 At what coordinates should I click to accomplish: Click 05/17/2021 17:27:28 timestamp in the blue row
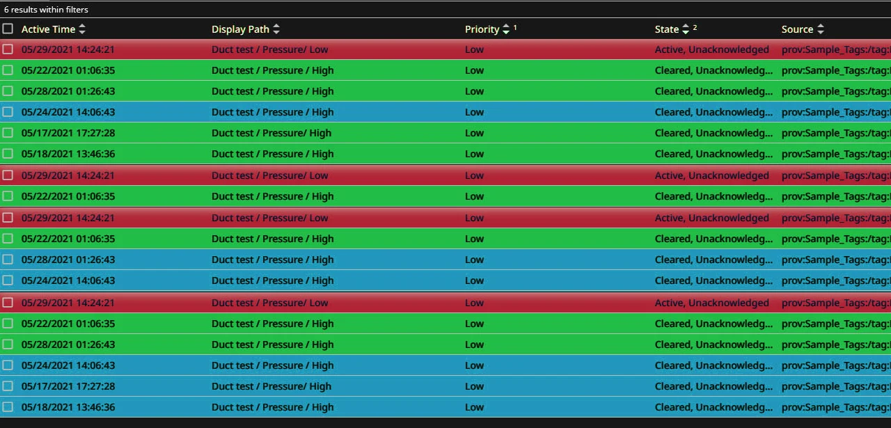tap(68, 386)
